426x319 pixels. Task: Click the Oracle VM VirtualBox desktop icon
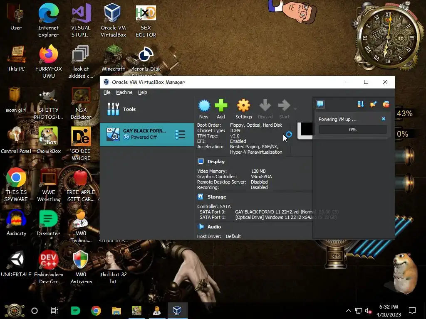(x=113, y=21)
